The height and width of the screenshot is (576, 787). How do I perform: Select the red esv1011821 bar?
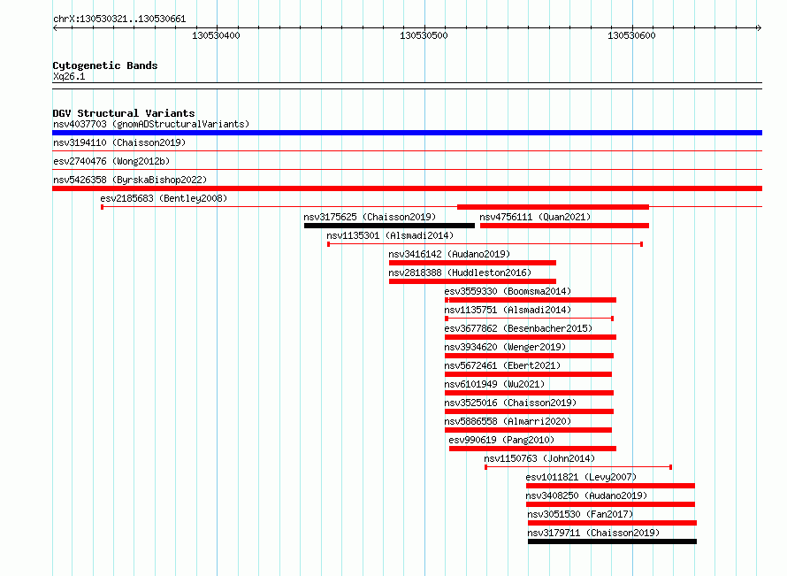pos(610,486)
